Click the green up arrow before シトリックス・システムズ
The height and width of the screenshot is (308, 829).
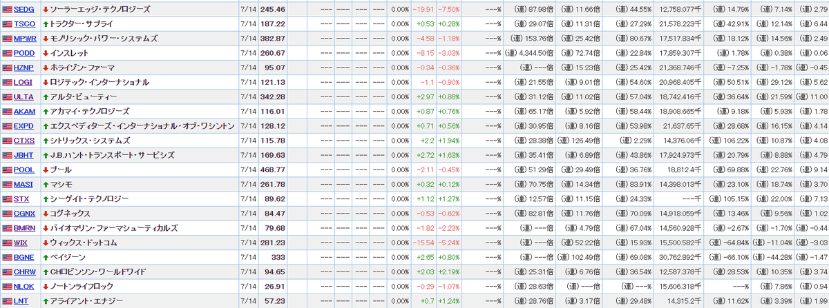(x=46, y=141)
